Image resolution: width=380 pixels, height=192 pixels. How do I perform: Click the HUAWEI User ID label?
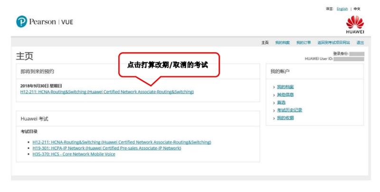tap(319, 58)
